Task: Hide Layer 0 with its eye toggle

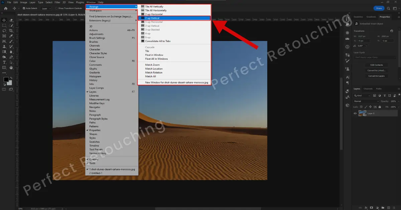Action: [x=356, y=113]
